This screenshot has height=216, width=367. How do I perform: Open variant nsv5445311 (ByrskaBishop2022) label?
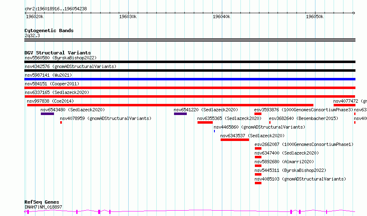pos(290,170)
